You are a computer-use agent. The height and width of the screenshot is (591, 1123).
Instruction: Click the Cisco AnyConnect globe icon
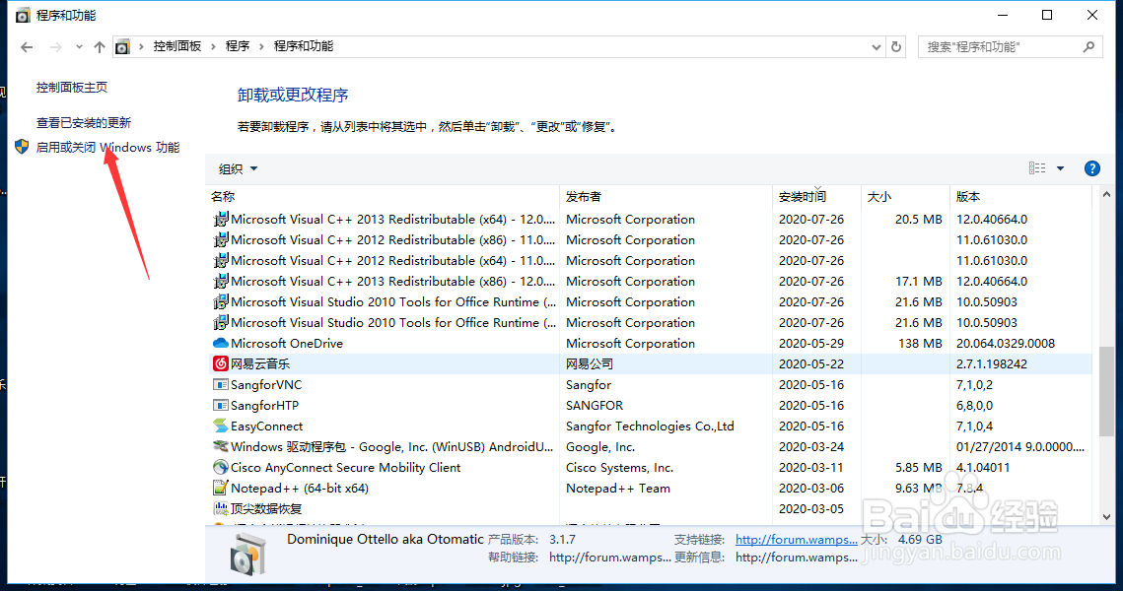[221, 467]
